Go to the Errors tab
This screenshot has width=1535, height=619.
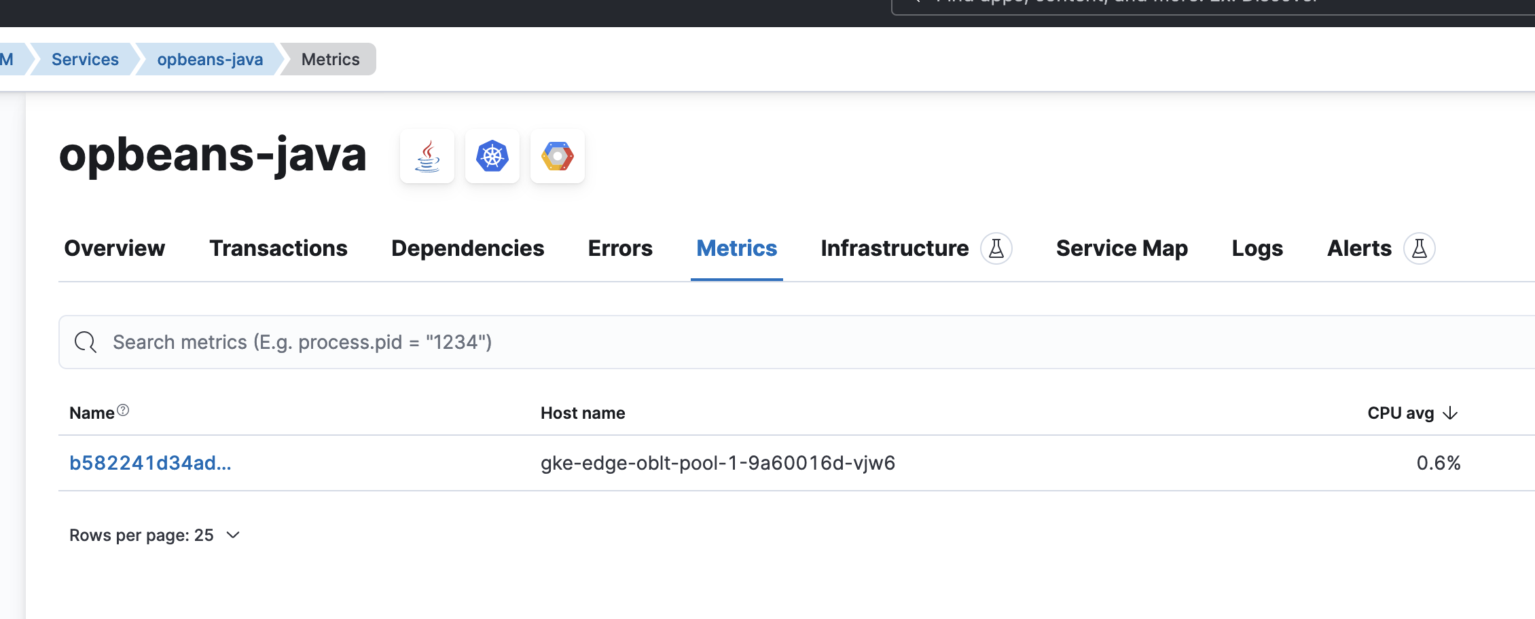(x=620, y=248)
